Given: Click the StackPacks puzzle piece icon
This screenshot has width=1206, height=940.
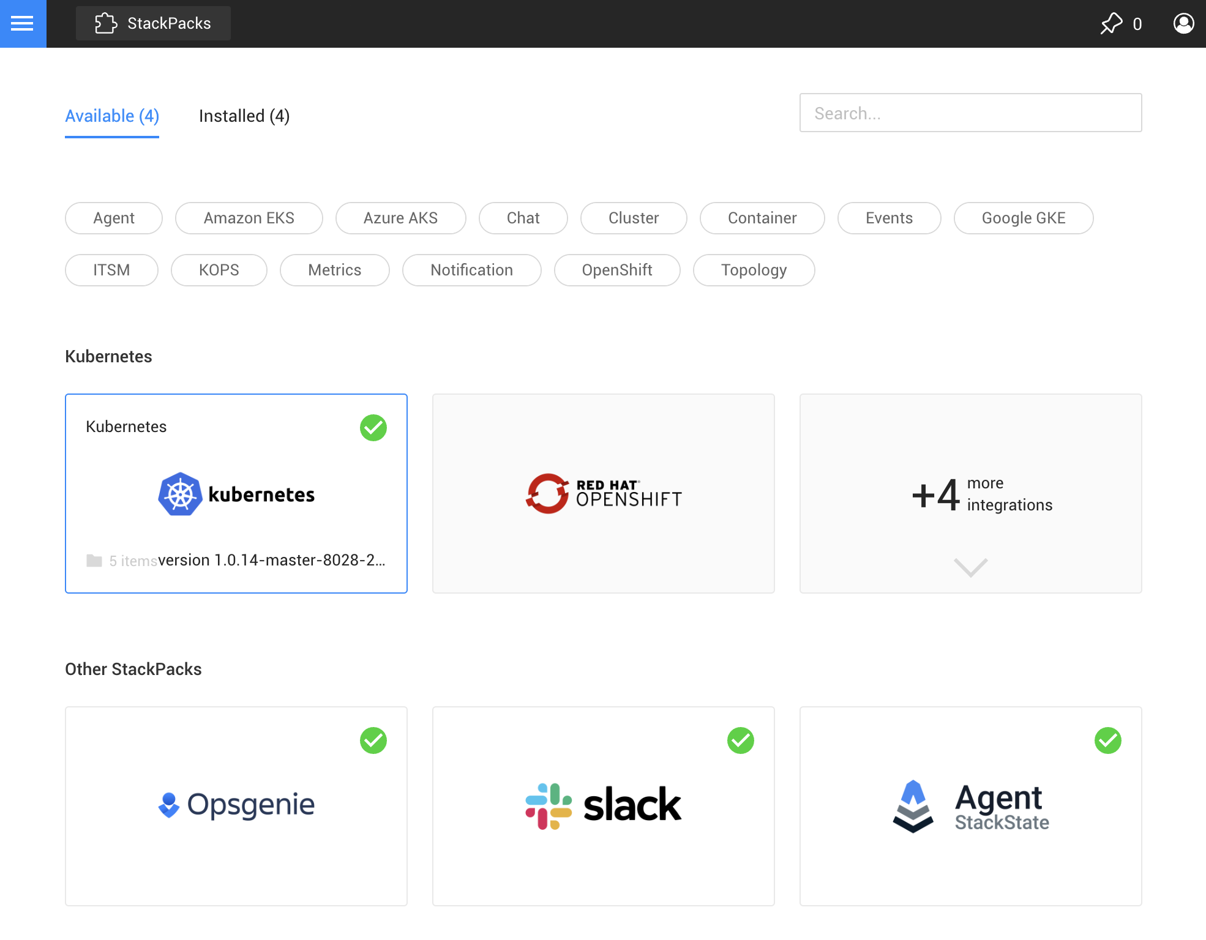Looking at the screenshot, I should point(106,23).
